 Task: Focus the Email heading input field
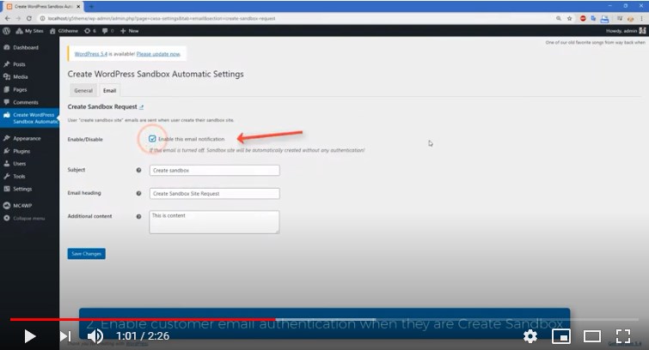214,193
